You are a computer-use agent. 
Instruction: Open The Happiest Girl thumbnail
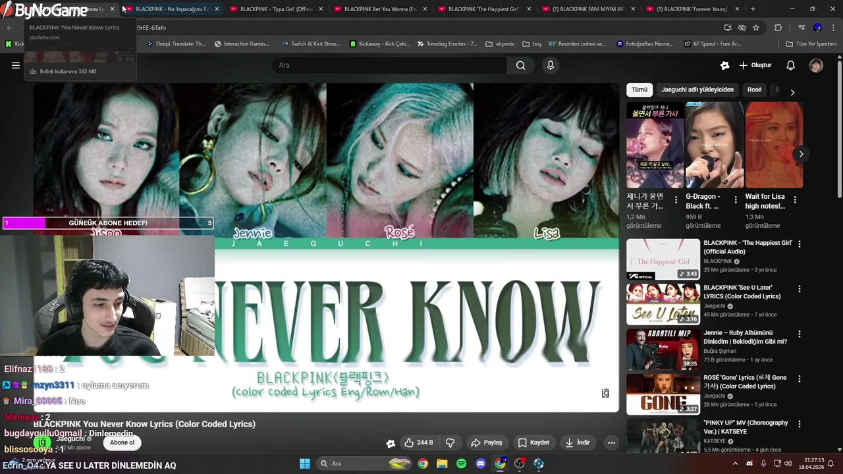click(x=663, y=259)
